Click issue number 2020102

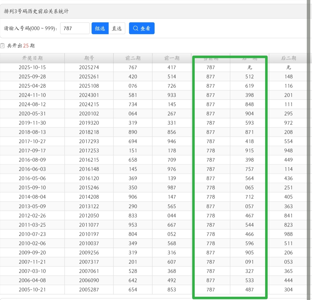[x=89, y=114]
